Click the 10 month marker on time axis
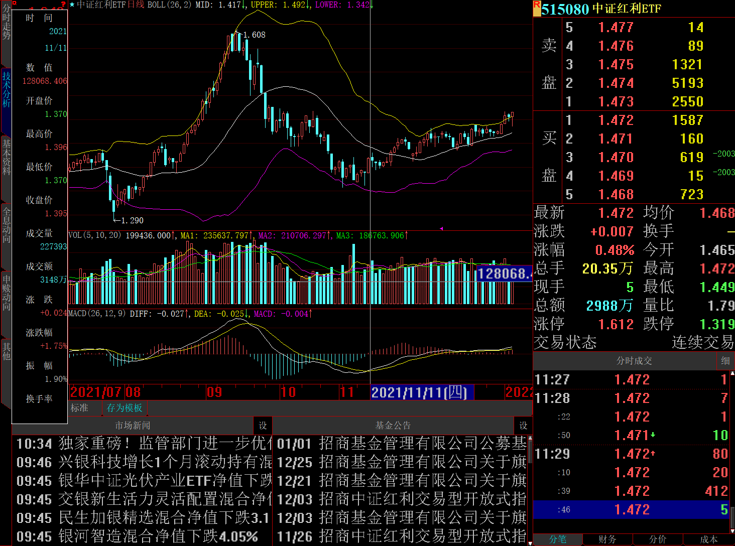Screen dimensions: 735x546 [288, 392]
